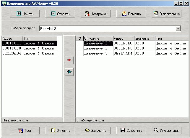
Task: Select Значение 2 description cell
Action: [98, 48]
